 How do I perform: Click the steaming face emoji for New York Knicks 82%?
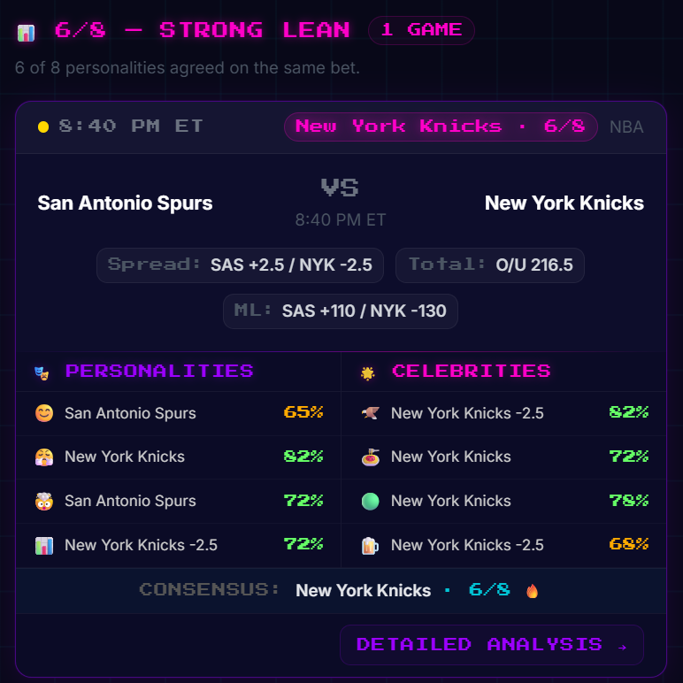click(x=44, y=457)
